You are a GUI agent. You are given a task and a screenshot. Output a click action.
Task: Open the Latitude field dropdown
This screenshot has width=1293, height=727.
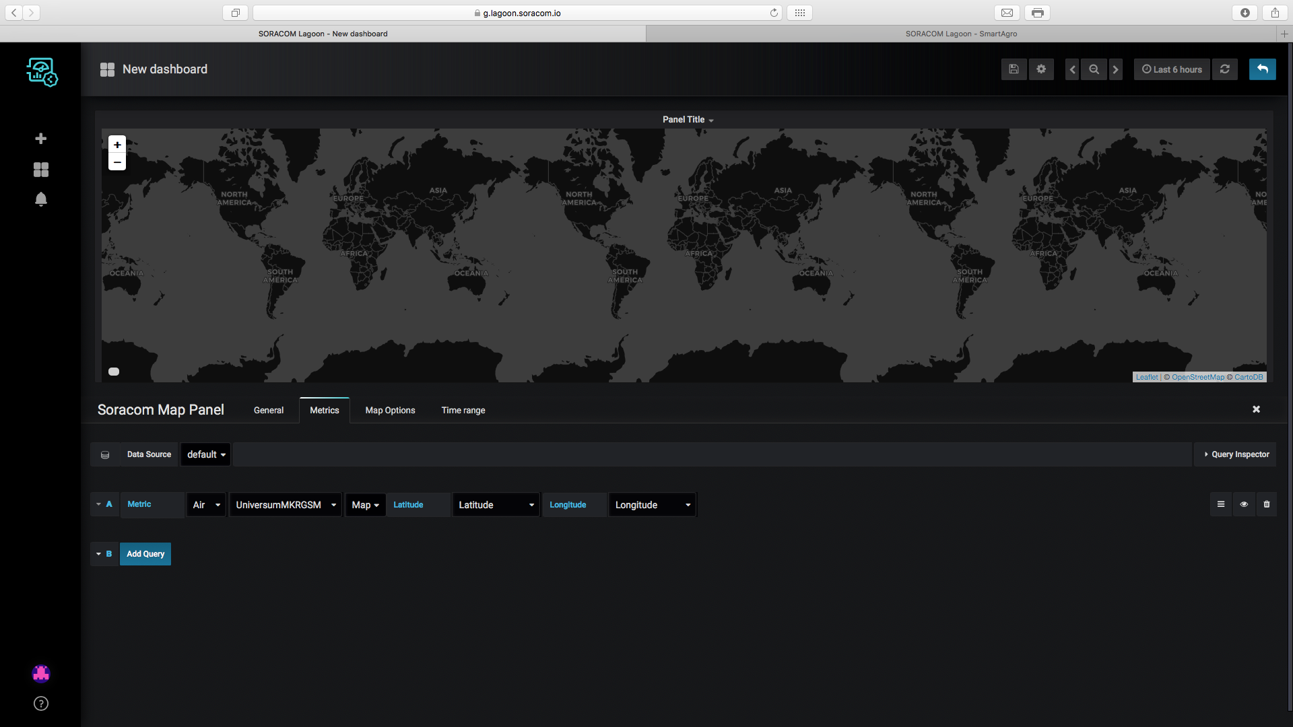tap(496, 505)
